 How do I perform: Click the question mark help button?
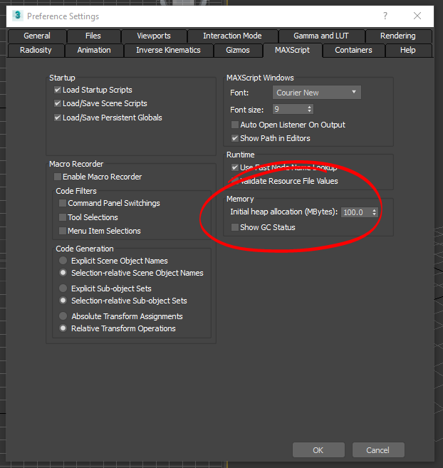(x=385, y=16)
